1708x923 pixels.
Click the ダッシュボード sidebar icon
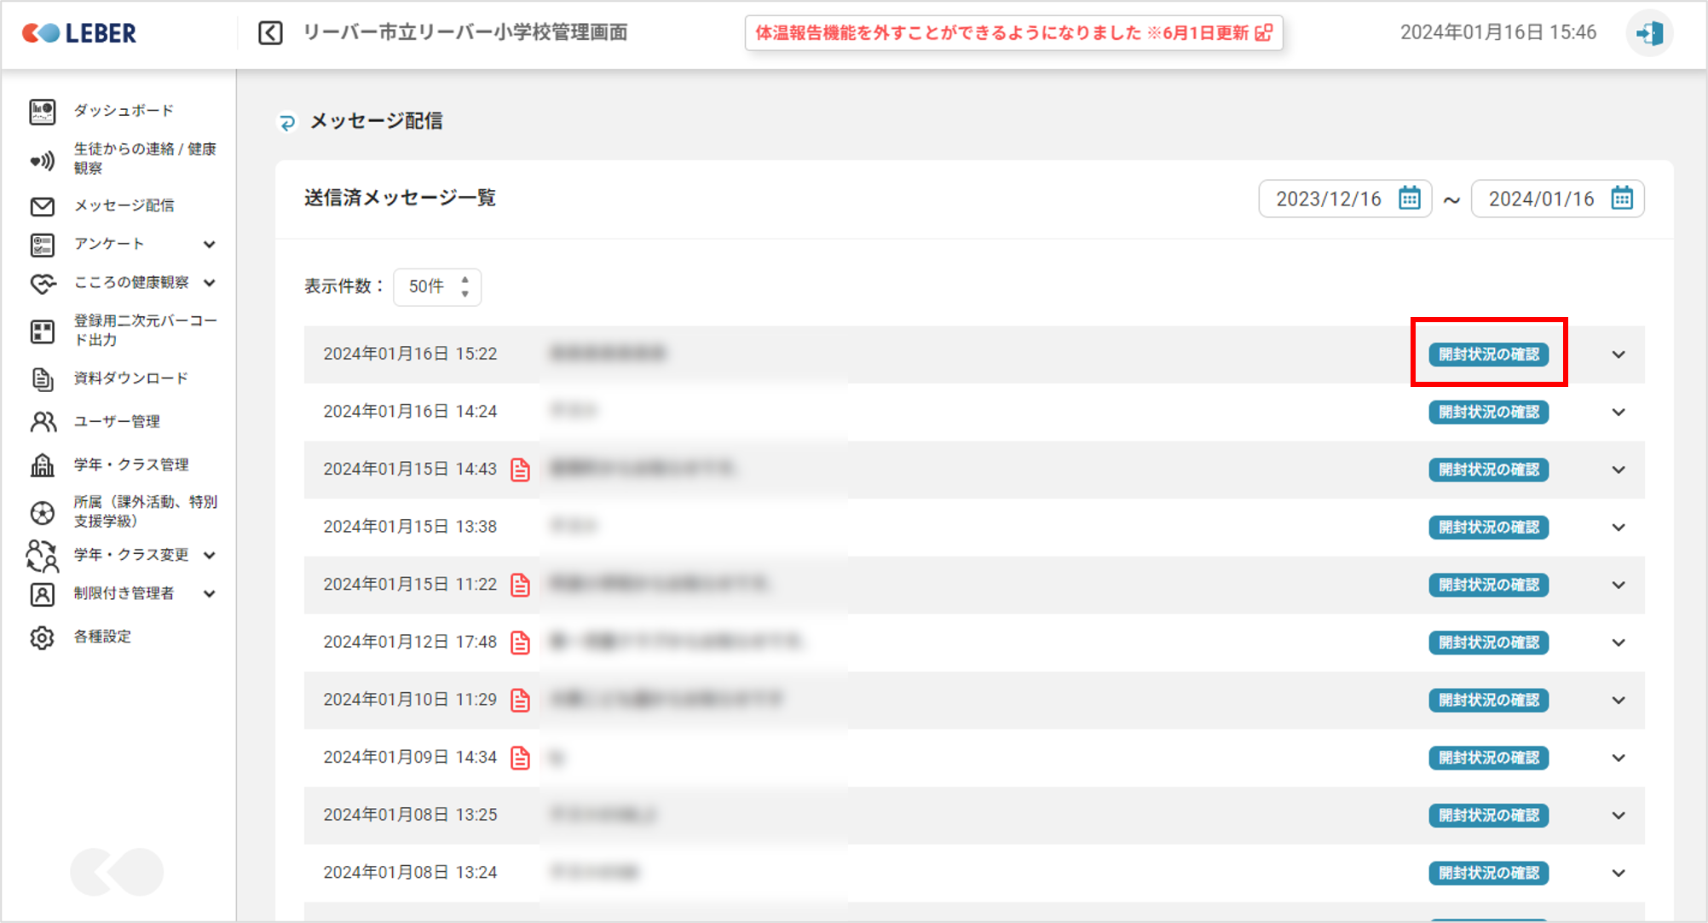(42, 111)
